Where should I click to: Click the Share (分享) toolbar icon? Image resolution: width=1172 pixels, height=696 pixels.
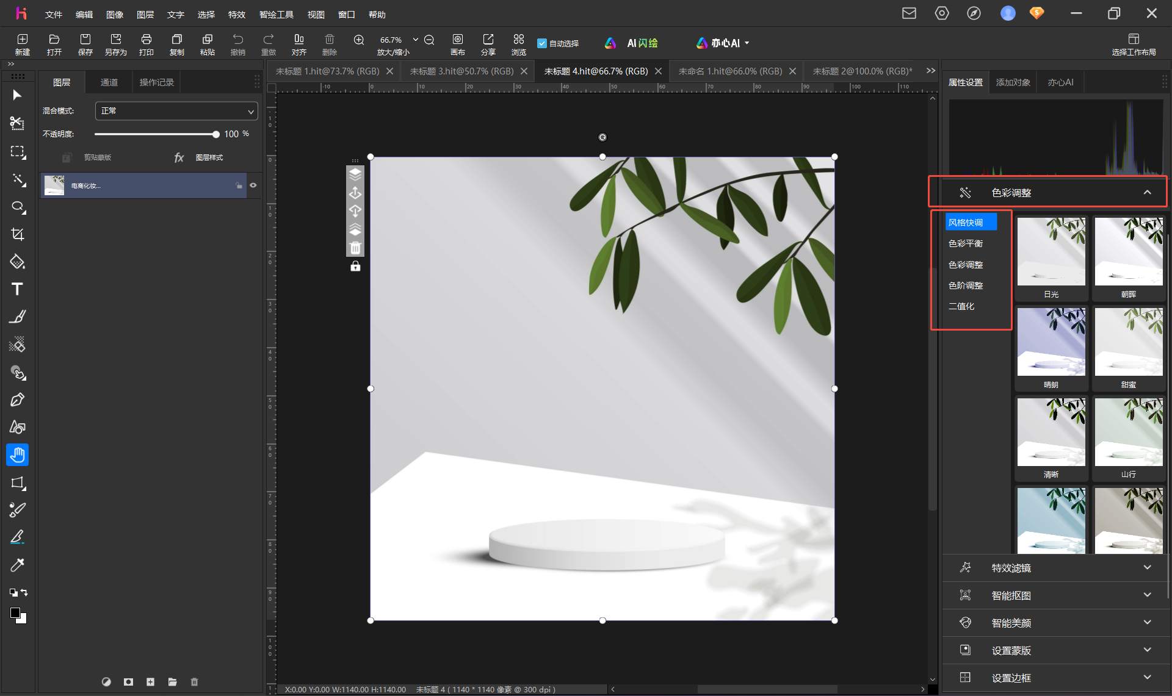click(488, 44)
